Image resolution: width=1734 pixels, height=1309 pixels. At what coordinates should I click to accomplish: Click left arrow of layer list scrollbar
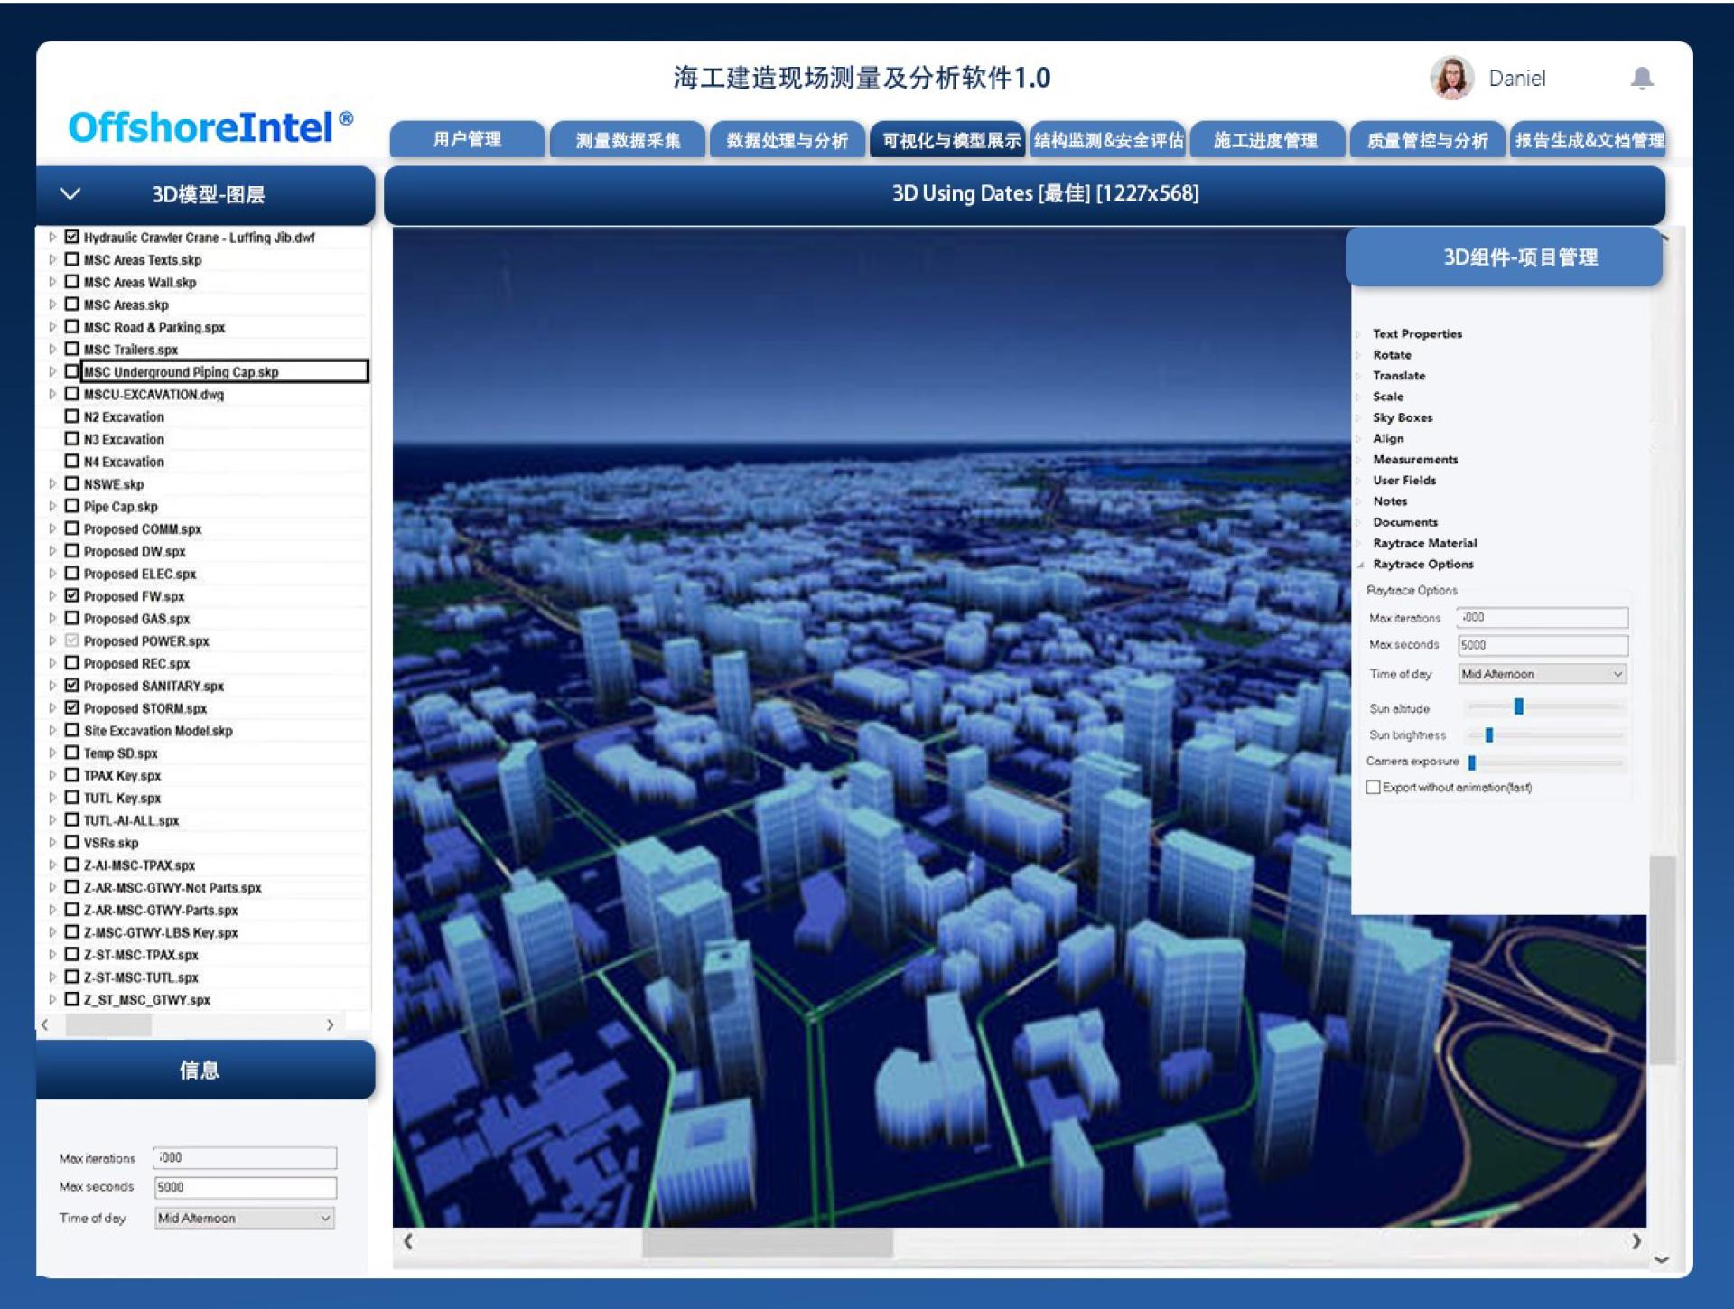[x=45, y=1024]
